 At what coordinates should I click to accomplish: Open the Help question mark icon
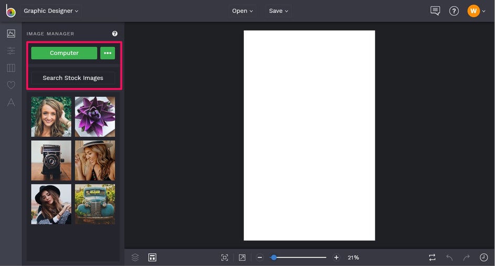click(454, 11)
